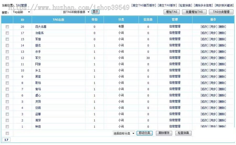The width and height of the screenshot is (236, 145).
Task: Expand the 选择目标分类 dropdown
Action: 124,133
